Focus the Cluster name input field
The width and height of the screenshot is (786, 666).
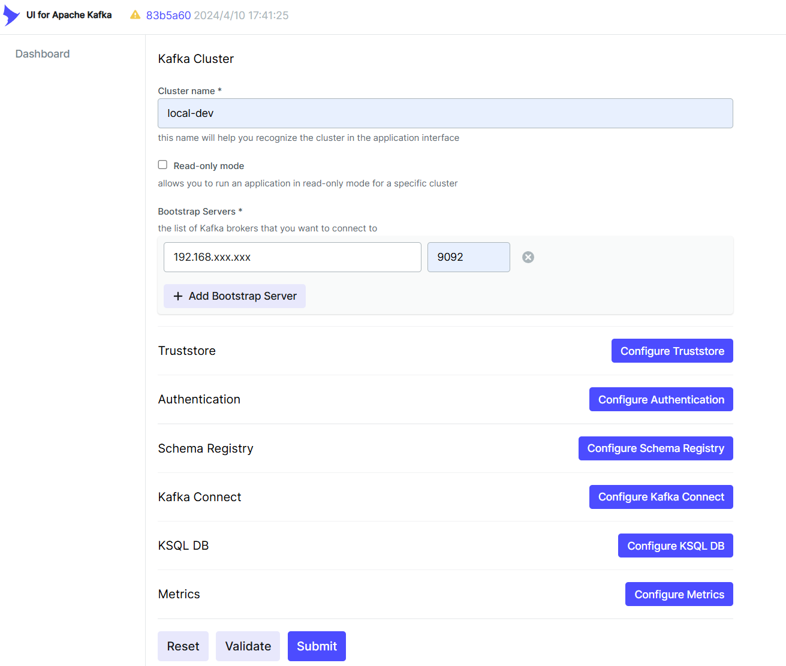pos(445,113)
